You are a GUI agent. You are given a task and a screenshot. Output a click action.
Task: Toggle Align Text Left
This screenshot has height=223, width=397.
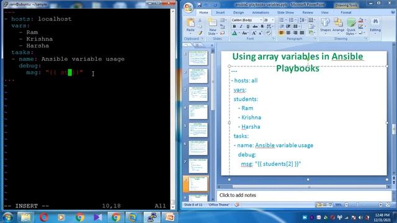coord(281,33)
